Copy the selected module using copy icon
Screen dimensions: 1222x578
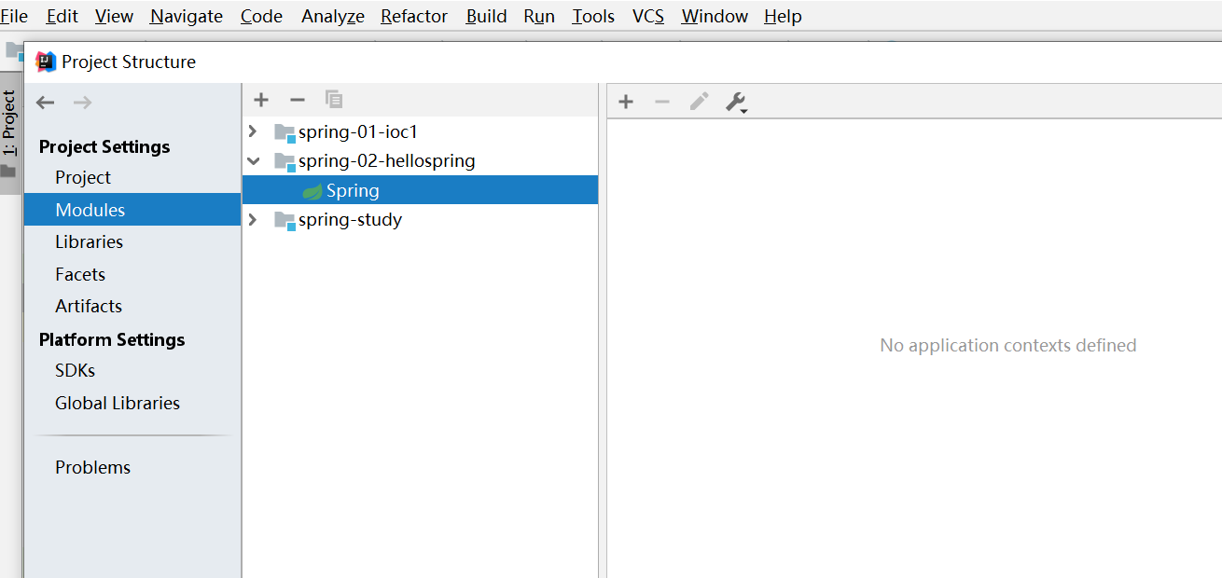click(334, 100)
